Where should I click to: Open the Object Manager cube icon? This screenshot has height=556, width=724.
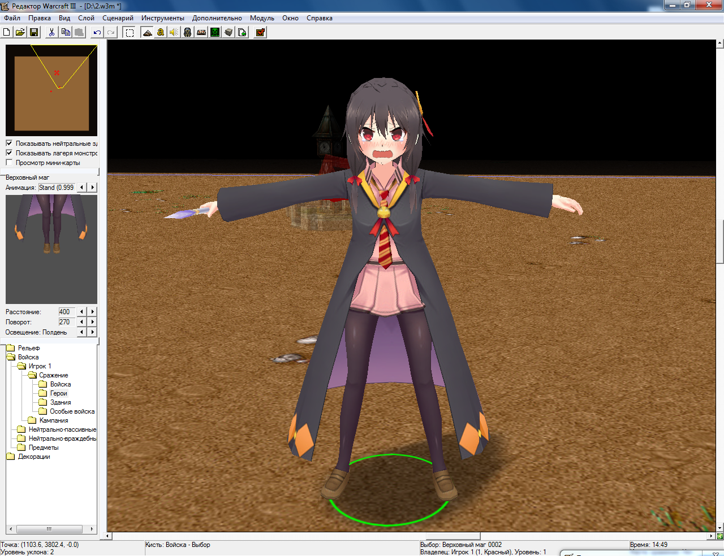coord(229,32)
